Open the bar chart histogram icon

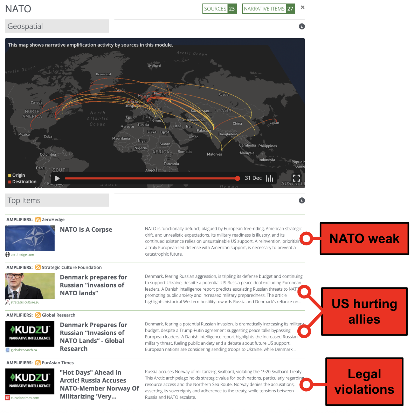click(269, 178)
